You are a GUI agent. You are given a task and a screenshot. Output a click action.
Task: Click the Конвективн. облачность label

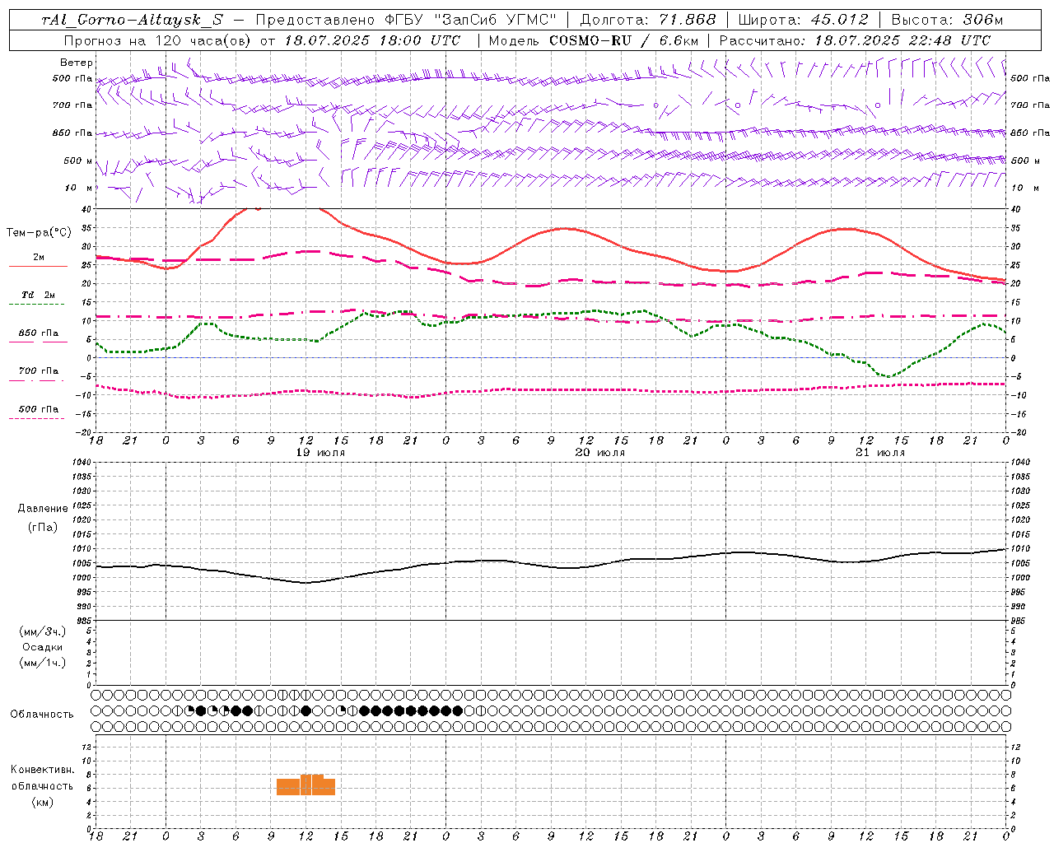pos(42,778)
